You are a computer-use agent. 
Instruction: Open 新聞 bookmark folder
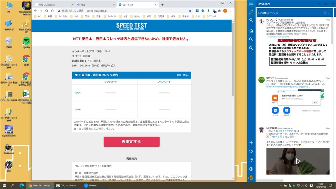click(48, 16)
